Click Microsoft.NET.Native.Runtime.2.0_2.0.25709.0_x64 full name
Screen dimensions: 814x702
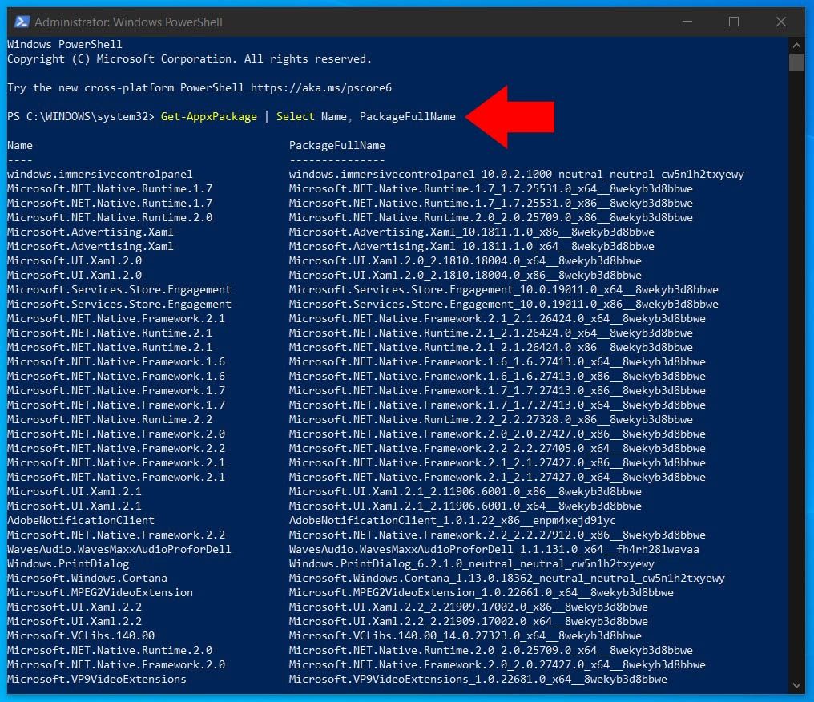point(491,650)
